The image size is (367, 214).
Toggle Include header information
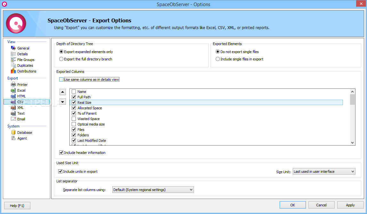click(x=61, y=153)
